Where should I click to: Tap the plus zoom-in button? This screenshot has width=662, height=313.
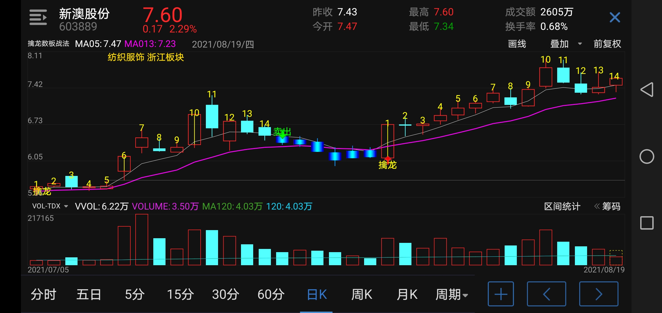coord(501,294)
